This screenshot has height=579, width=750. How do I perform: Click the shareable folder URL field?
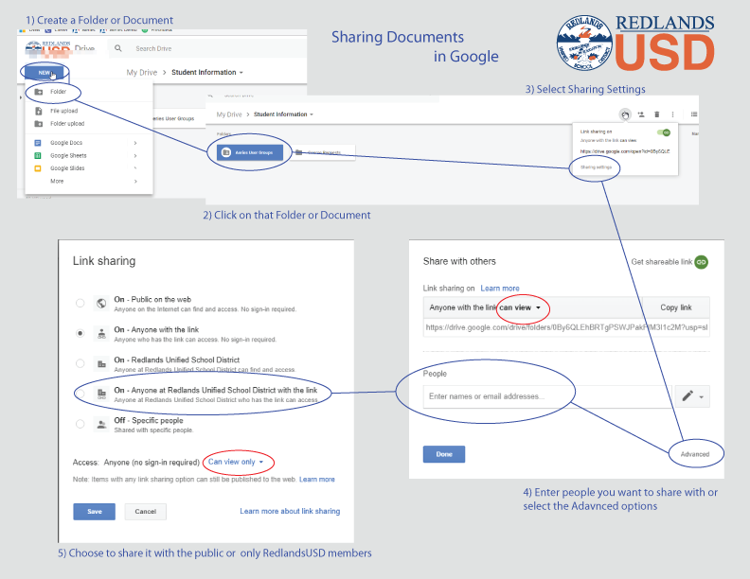[566, 327]
